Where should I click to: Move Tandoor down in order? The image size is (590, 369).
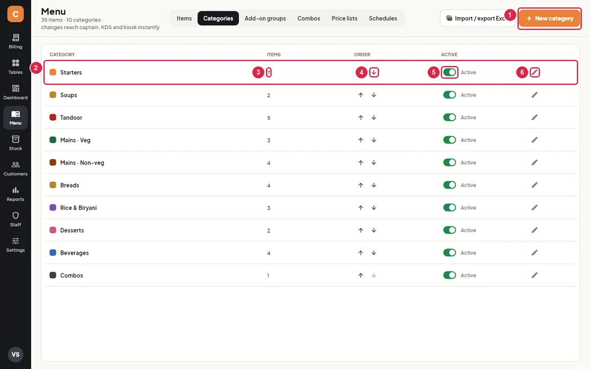click(x=374, y=117)
